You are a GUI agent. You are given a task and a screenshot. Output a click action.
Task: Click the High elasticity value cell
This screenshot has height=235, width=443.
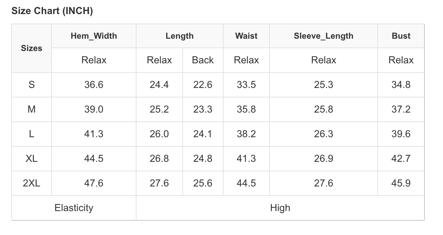point(280,208)
